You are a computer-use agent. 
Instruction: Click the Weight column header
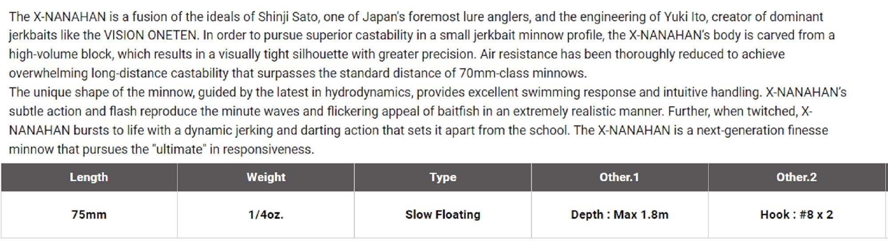(266, 177)
